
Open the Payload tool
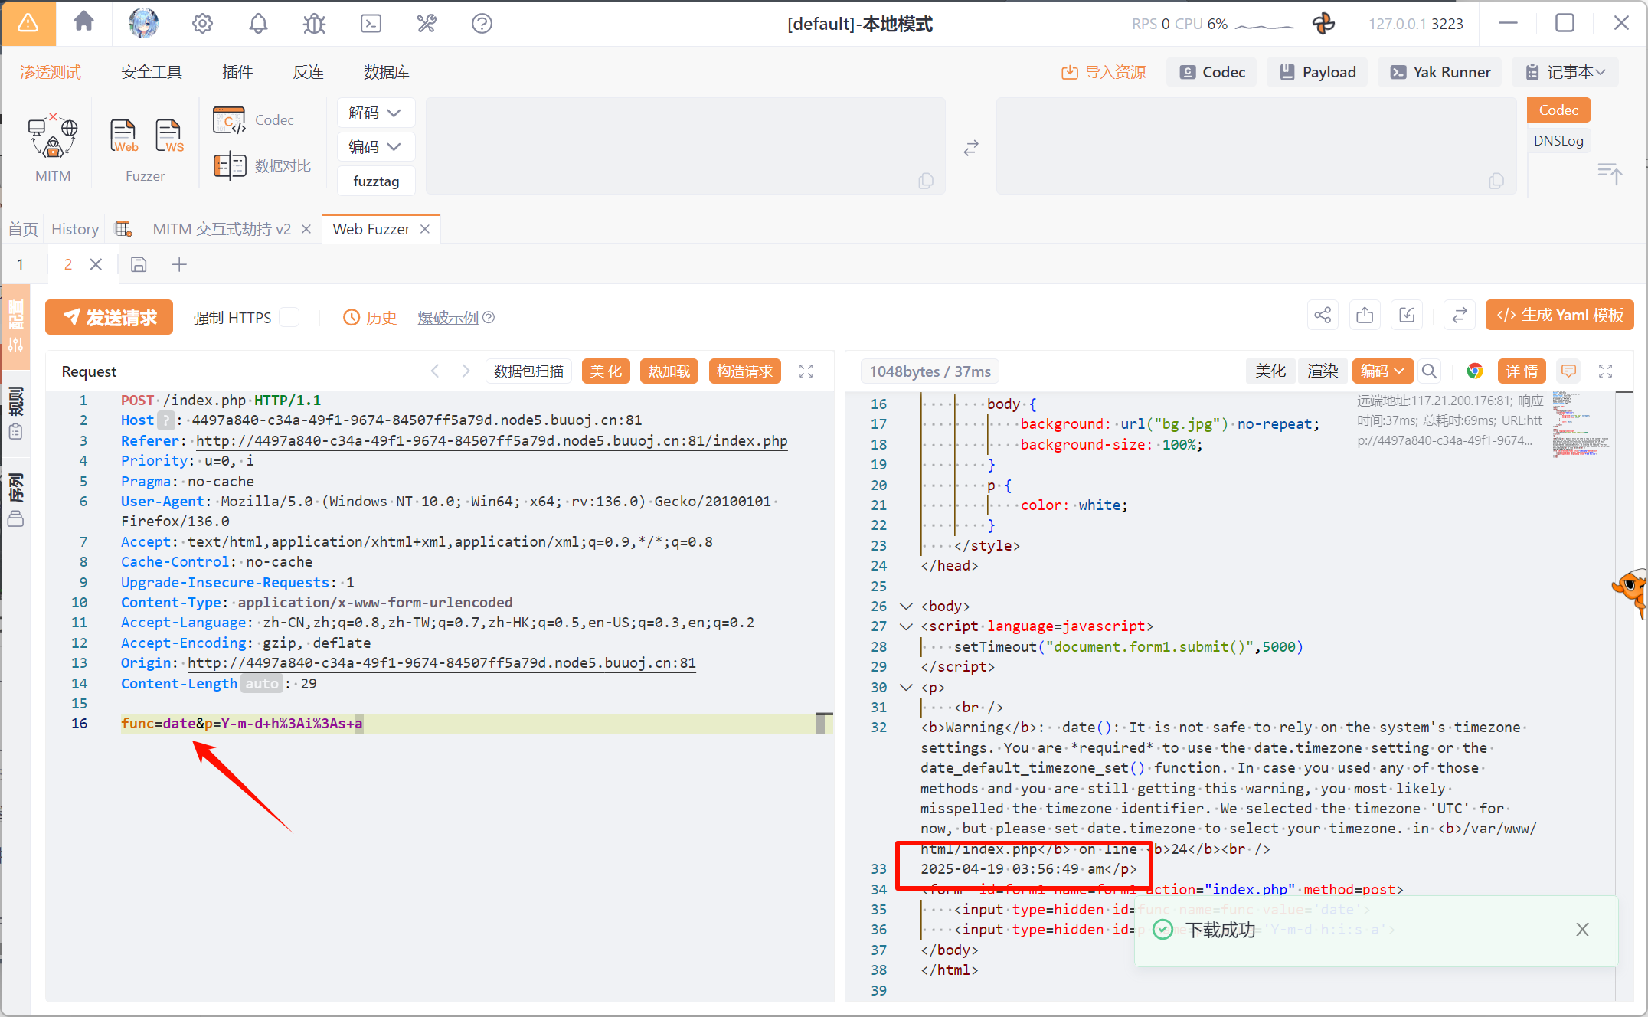[1318, 72]
